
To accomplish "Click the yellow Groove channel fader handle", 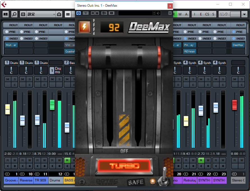I will click(x=8, y=109).
